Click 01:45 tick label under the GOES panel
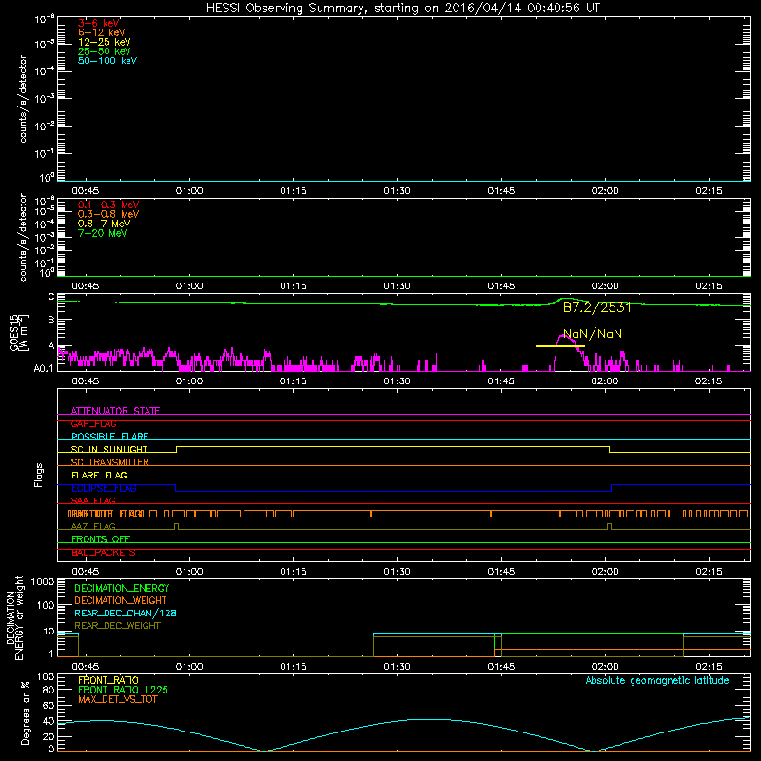 click(x=501, y=381)
